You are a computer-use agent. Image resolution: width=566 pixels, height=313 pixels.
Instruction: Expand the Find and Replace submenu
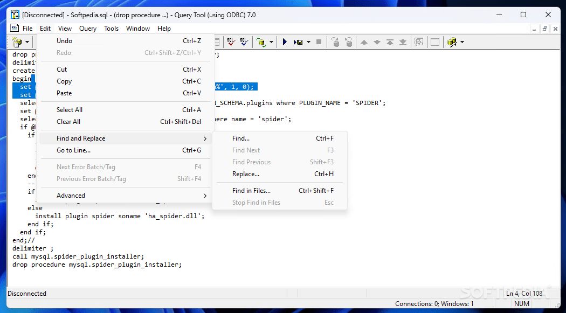(x=125, y=138)
